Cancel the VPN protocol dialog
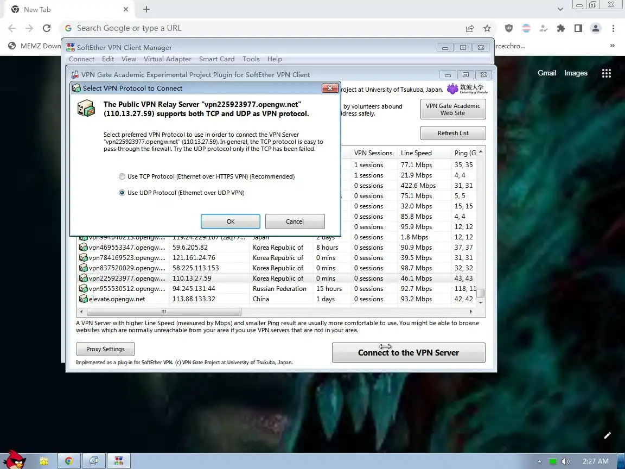625x469 pixels. point(295,221)
